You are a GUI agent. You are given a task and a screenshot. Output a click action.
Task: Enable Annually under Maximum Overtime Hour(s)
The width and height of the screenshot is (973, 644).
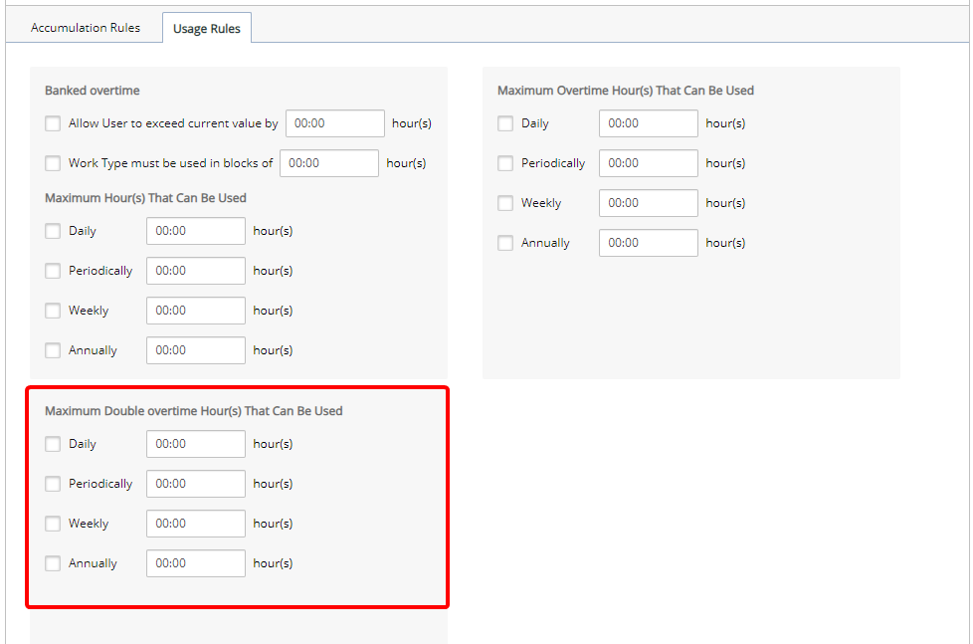click(505, 243)
